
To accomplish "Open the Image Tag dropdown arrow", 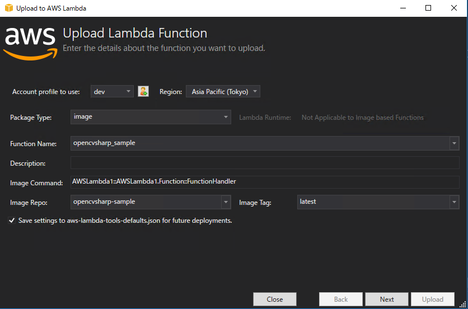I will (454, 202).
